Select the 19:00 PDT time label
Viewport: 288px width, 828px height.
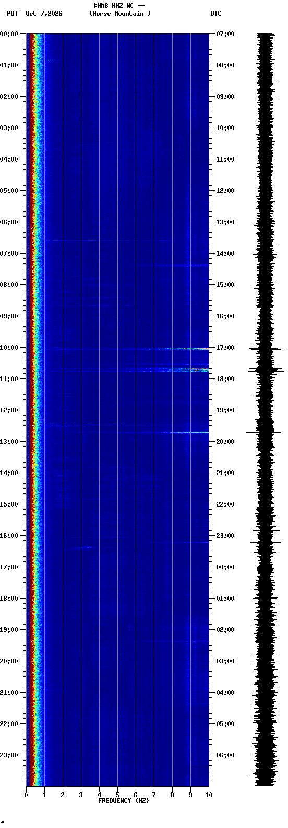pyautogui.click(x=9, y=630)
